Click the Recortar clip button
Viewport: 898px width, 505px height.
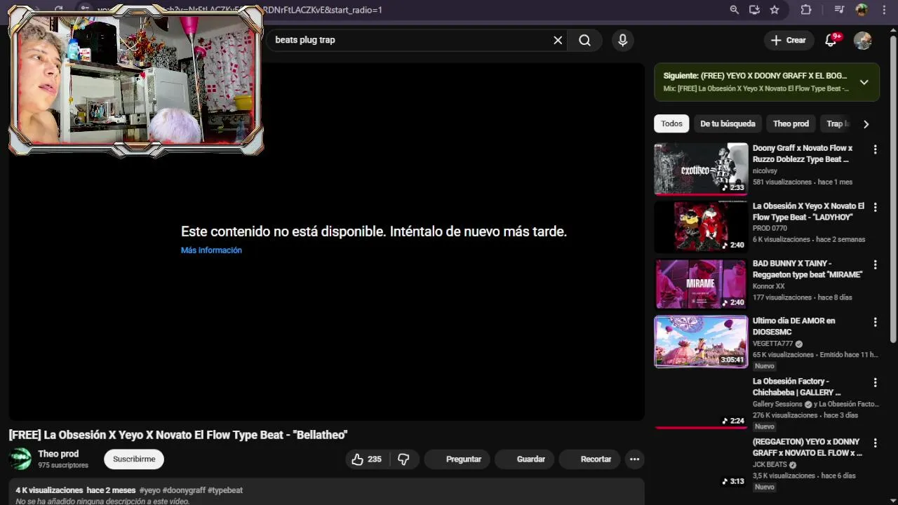589,459
